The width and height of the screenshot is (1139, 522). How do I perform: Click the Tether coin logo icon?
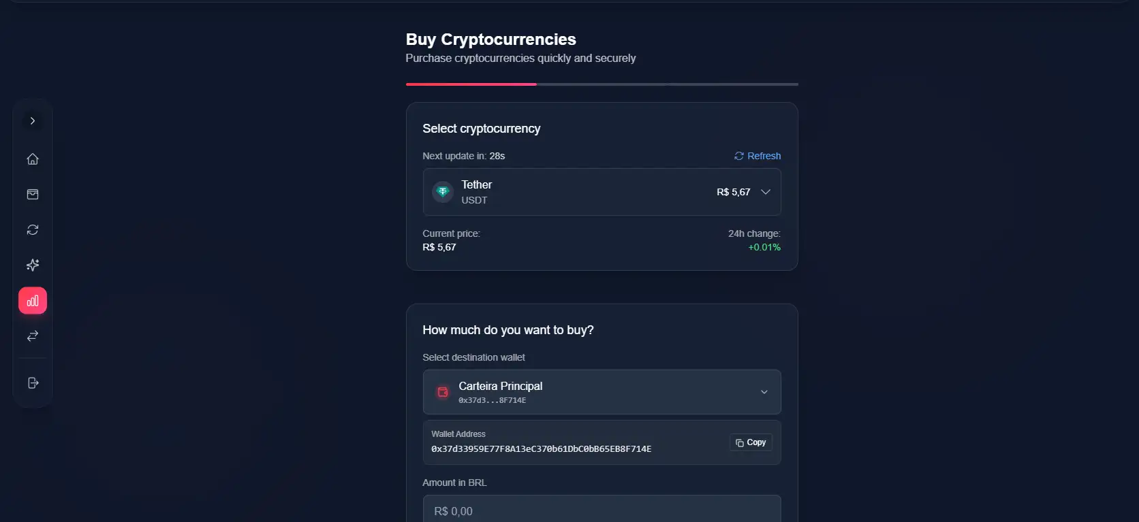click(443, 192)
